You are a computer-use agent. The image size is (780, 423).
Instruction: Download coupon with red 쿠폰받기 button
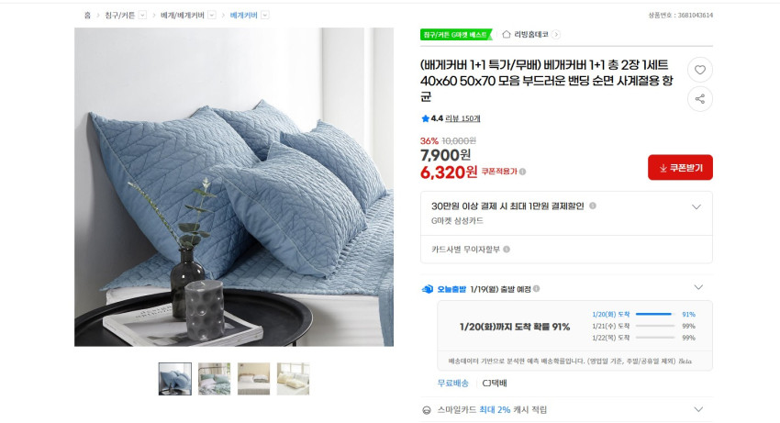tap(680, 168)
